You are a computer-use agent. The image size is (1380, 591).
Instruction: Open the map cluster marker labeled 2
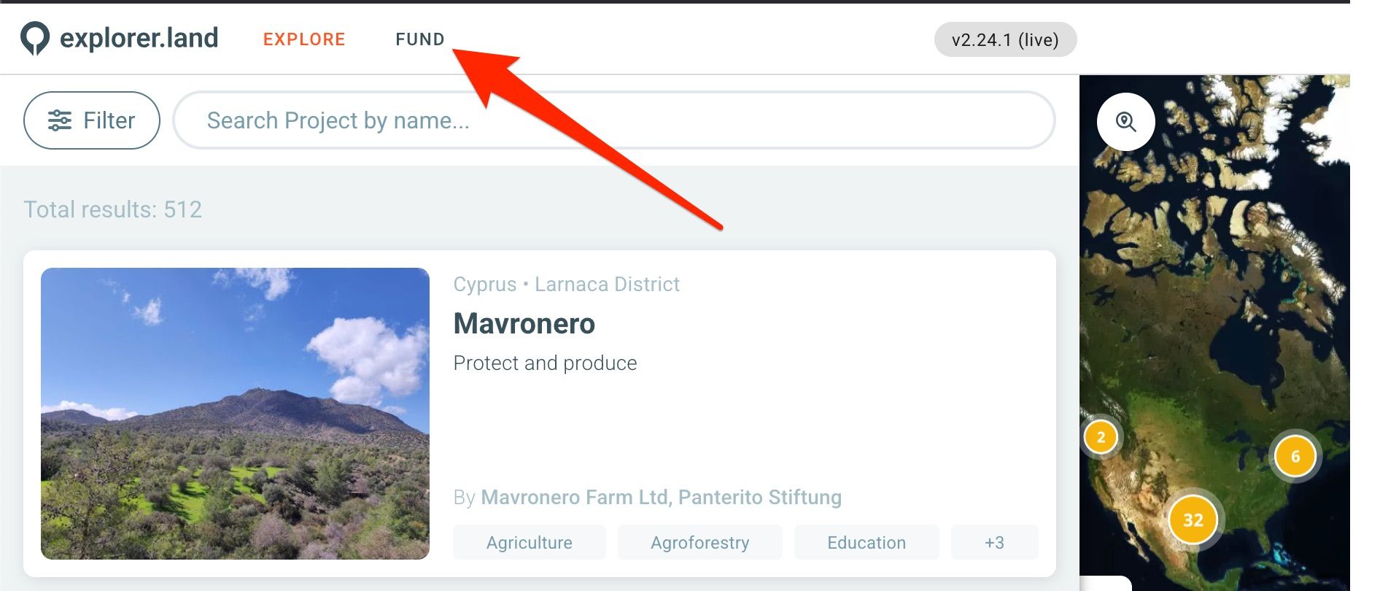tap(1101, 438)
